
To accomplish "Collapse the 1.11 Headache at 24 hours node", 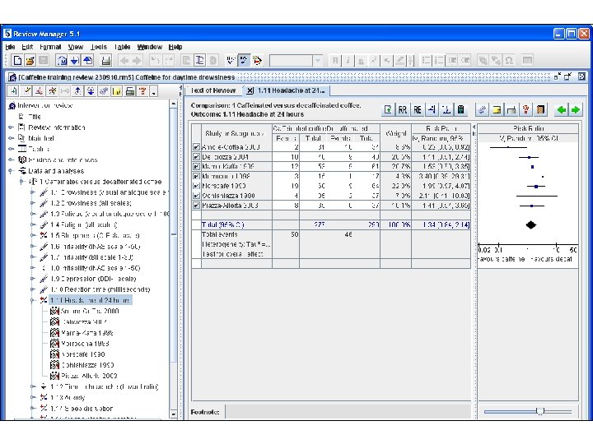I will [33, 301].
